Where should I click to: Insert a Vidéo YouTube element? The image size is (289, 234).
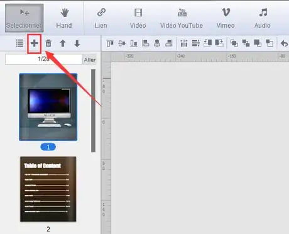click(182, 18)
